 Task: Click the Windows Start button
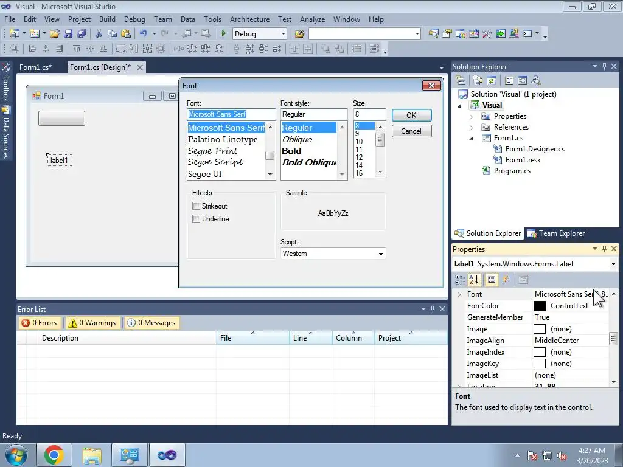click(16, 455)
